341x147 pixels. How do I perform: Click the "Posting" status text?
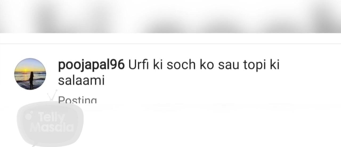[78, 100]
